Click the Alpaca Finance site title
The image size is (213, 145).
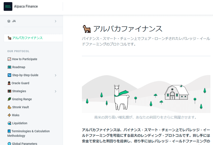click(x=26, y=6)
